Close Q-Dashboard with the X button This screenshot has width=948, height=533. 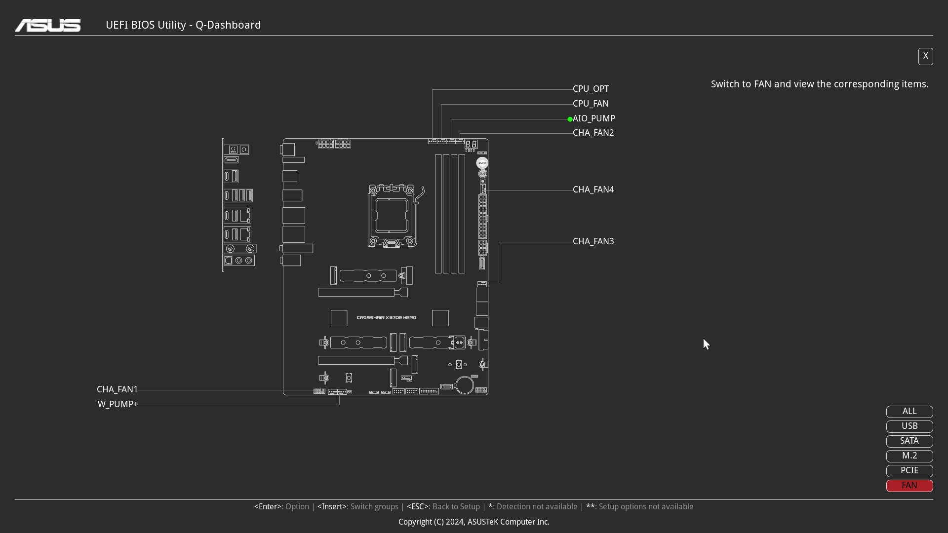click(x=925, y=56)
